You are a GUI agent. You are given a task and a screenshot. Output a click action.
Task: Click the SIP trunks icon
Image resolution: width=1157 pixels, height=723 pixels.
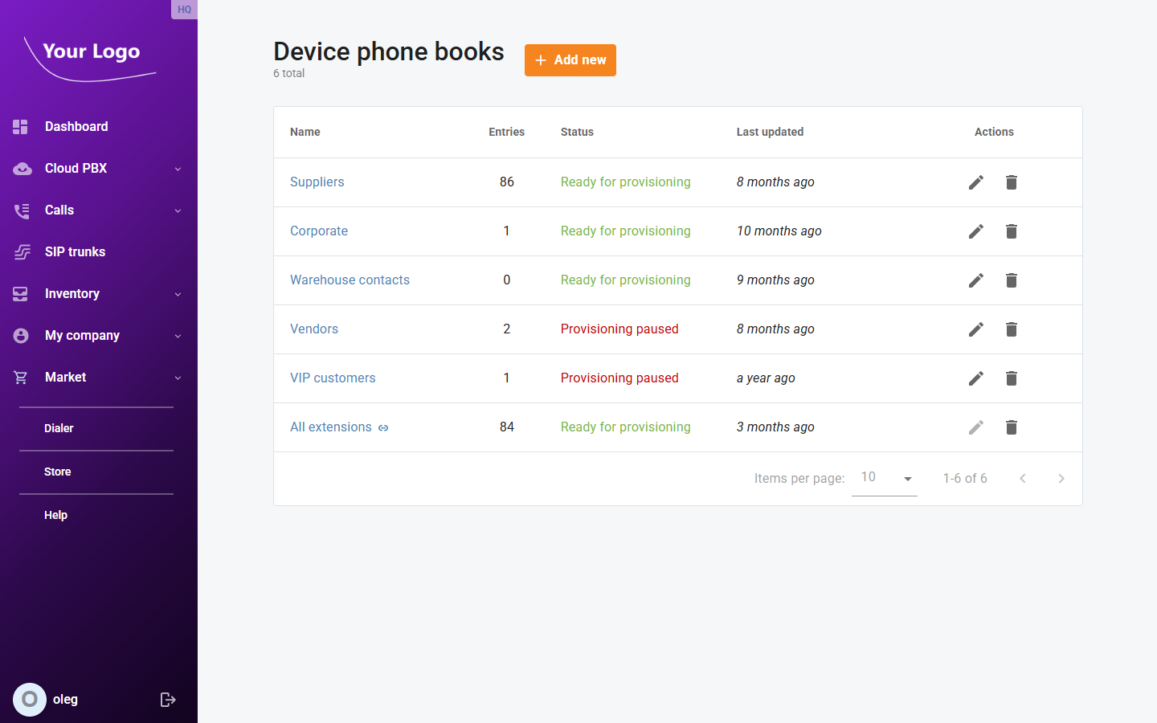point(20,251)
